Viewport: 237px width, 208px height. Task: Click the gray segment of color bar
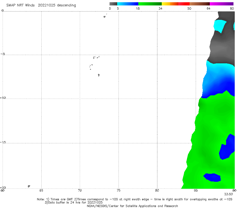(x=113, y=4)
